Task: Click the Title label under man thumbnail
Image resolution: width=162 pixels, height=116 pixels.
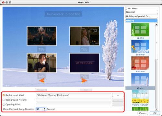Action: click(x=41, y=76)
